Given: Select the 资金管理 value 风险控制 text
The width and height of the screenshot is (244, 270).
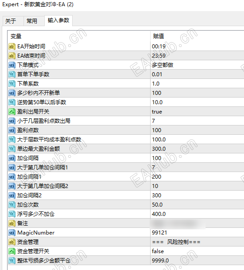Looking at the screenshot, I should click(178, 242).
